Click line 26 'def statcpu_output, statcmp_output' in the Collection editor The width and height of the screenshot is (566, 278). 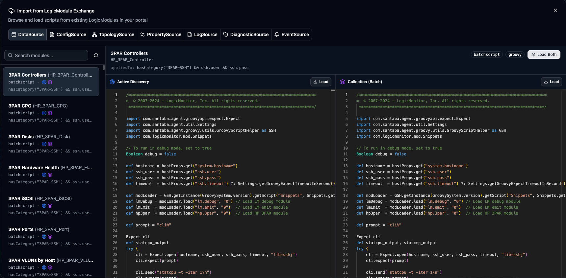pyautogui.click(x=397, y=243)
